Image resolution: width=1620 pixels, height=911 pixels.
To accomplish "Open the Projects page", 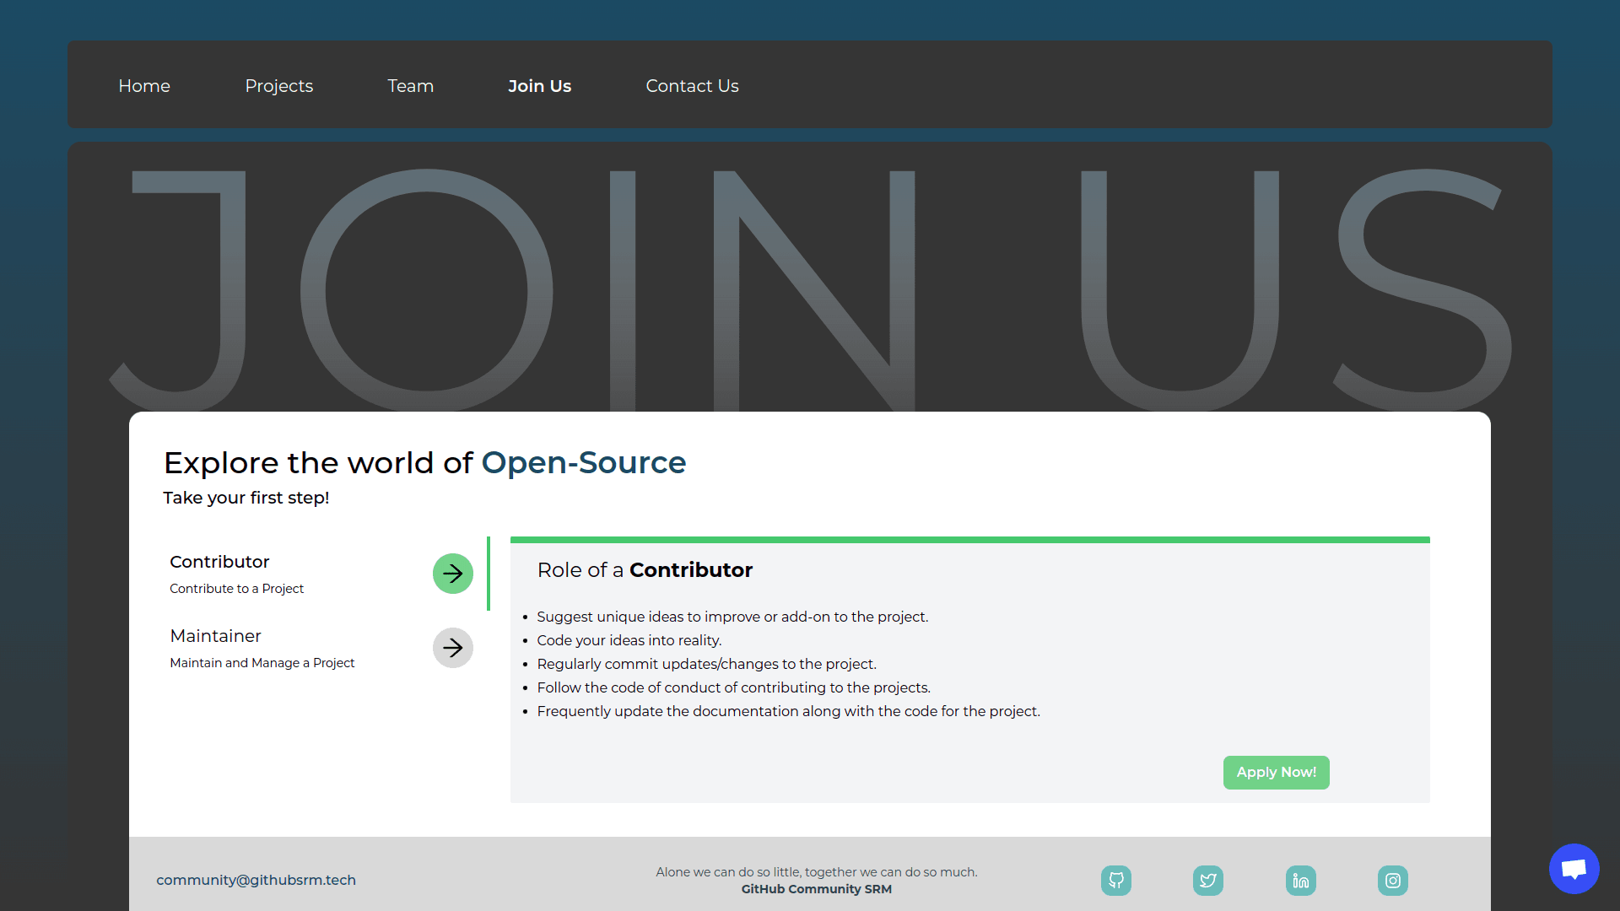I will (x=279, y=85).
